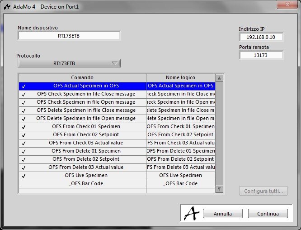Screen dimensions: 301x230
Task: Toggle checkmark for OFS Check Specimen Open message
Action: click(x=24, y=102)
